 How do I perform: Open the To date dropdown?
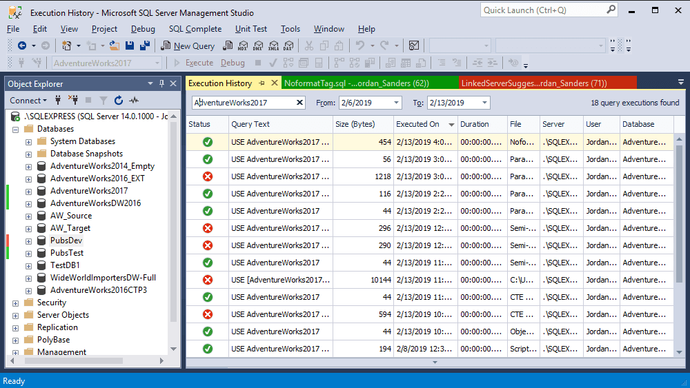point(484,103)
